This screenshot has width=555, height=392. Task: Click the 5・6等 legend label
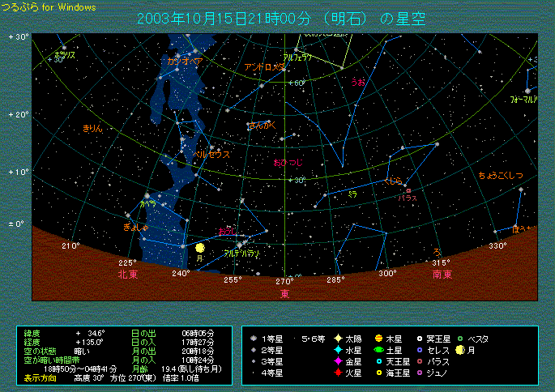pos(314,339)
